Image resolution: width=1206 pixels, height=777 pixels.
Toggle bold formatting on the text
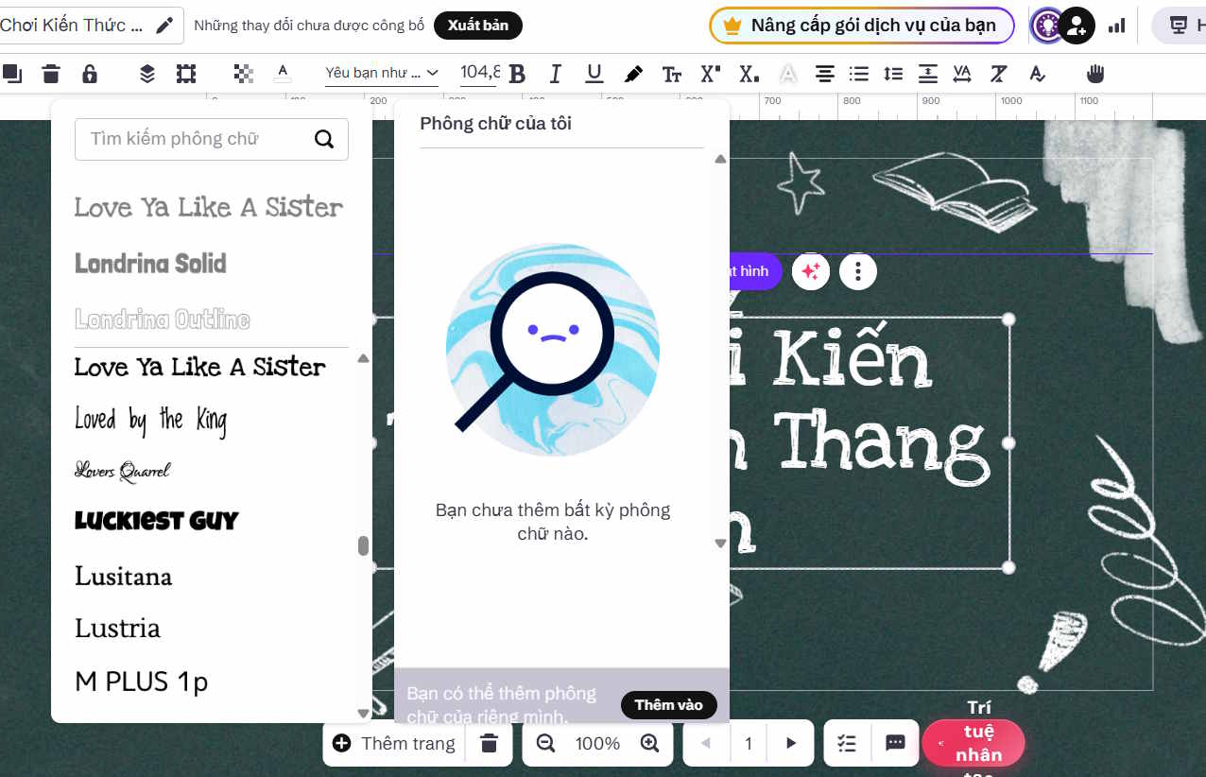(517, 73)
